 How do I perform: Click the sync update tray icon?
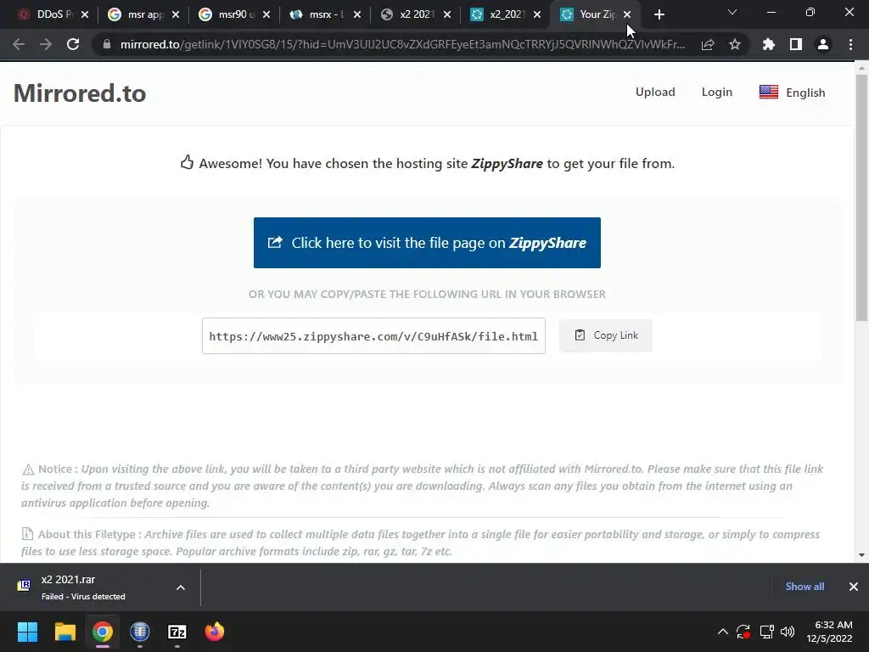tap(743, 632)
